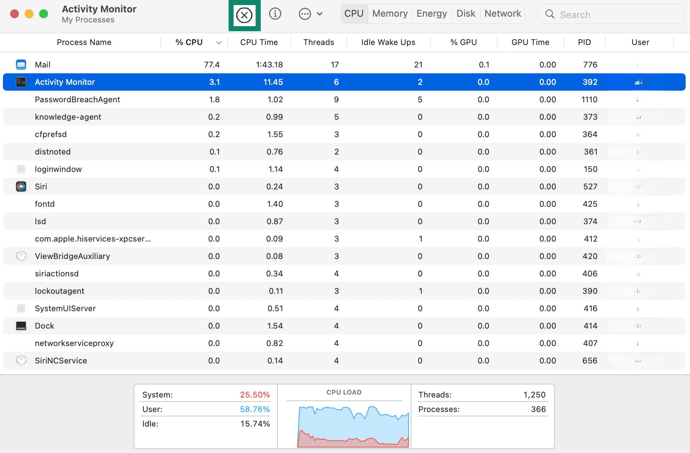Click the Idle Wake Ups column header
Screen dimensions: 690x453
pyautogui.click(x=388, y=42)
